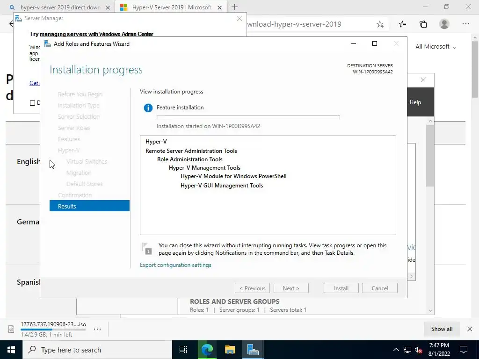Click the taskbar clock showing 7:47 PM
The width and height of the screenshot is (479, 359).
pyautogui.click(x=439, y=350)
